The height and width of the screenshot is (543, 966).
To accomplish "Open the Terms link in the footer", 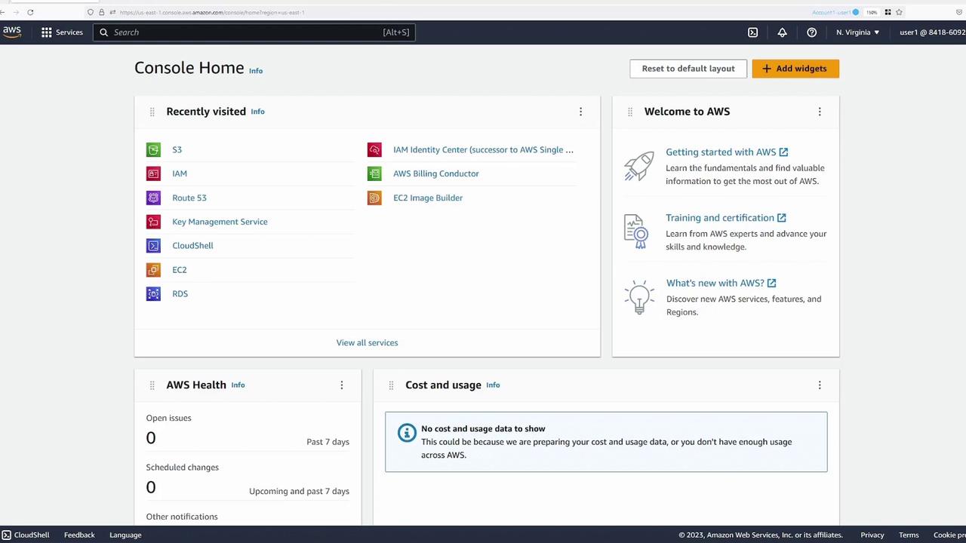I will tap(909, 535).
